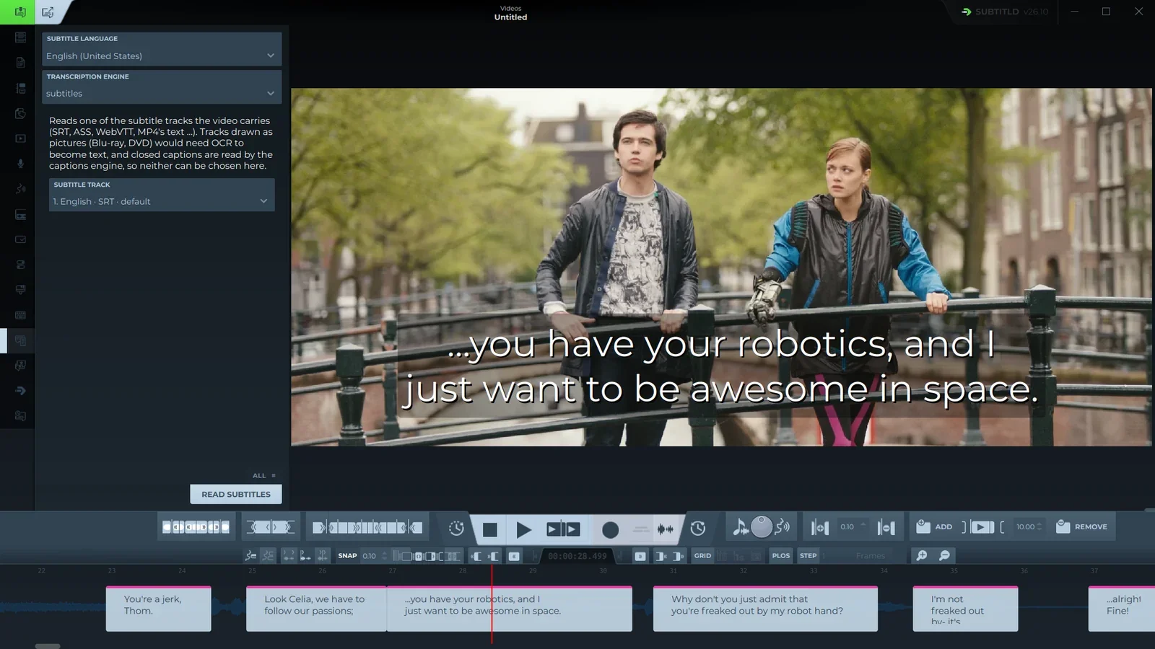Screen dimensions: 1155x649
Task: Click the 10.00 duration stepper
Action: (1029, 527)
